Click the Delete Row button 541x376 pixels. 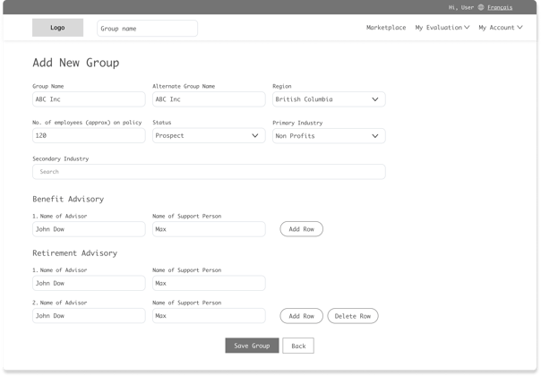pyautogui.click(x=353, y=316)
